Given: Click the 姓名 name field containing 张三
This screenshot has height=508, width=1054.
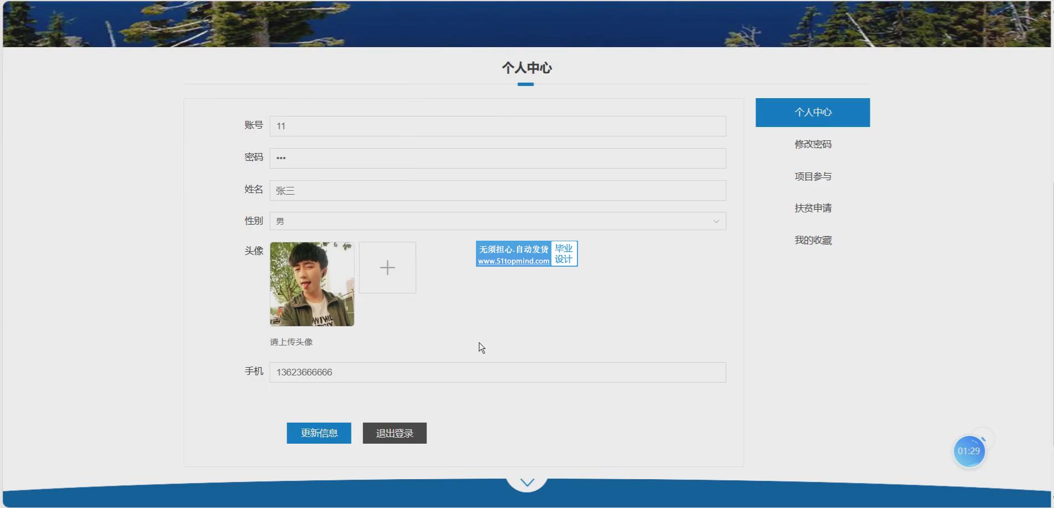Looking at the screenshot, I should [x=497, y=190].
